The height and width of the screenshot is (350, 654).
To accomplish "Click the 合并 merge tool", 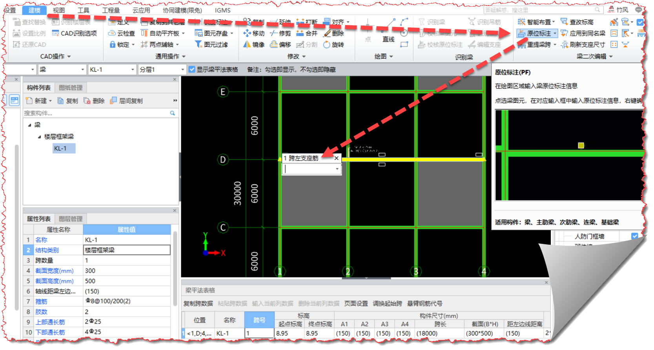I will [x=307, y=33].
